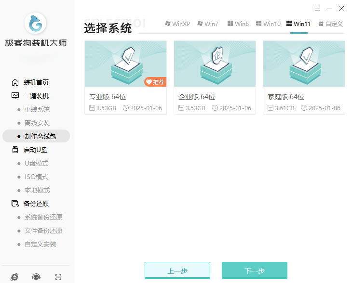
Task: Select the Win11 tab
Action: click(x=298, y=24)
